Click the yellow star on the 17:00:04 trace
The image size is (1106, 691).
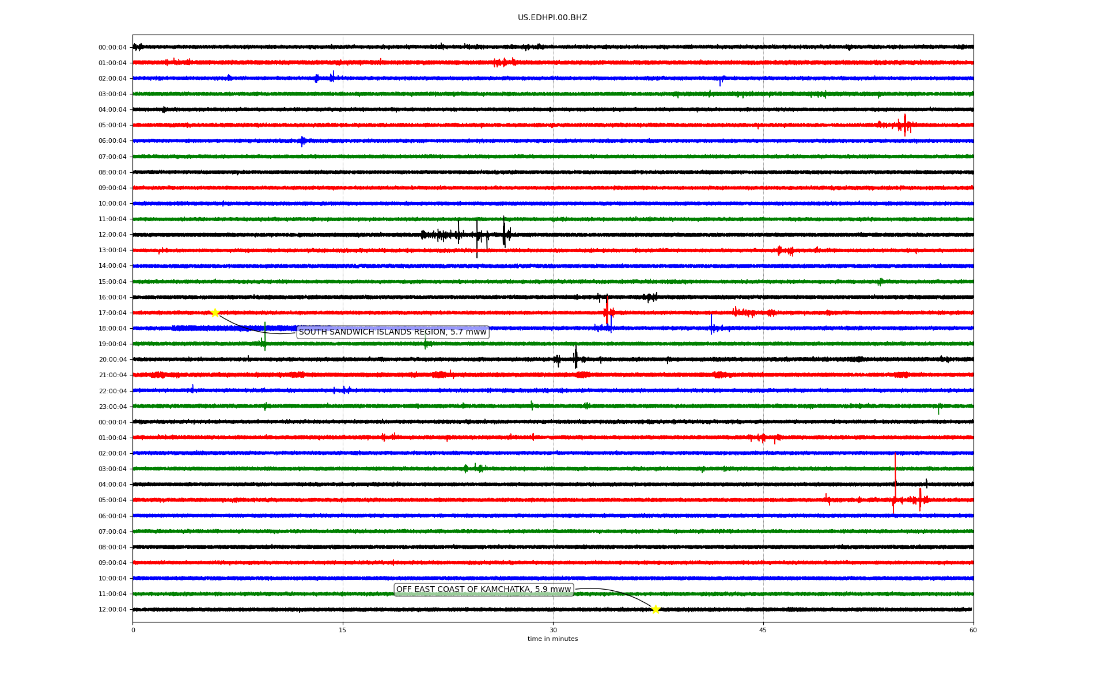(215, 313)
